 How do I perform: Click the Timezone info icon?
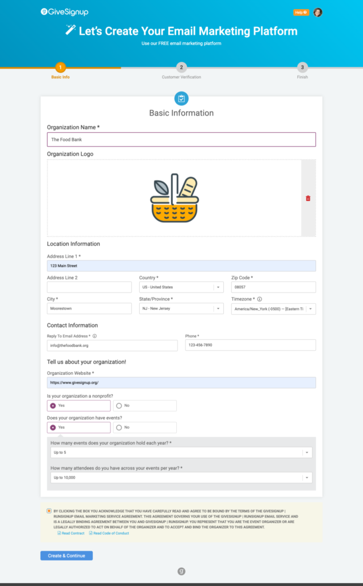[259, 299]
